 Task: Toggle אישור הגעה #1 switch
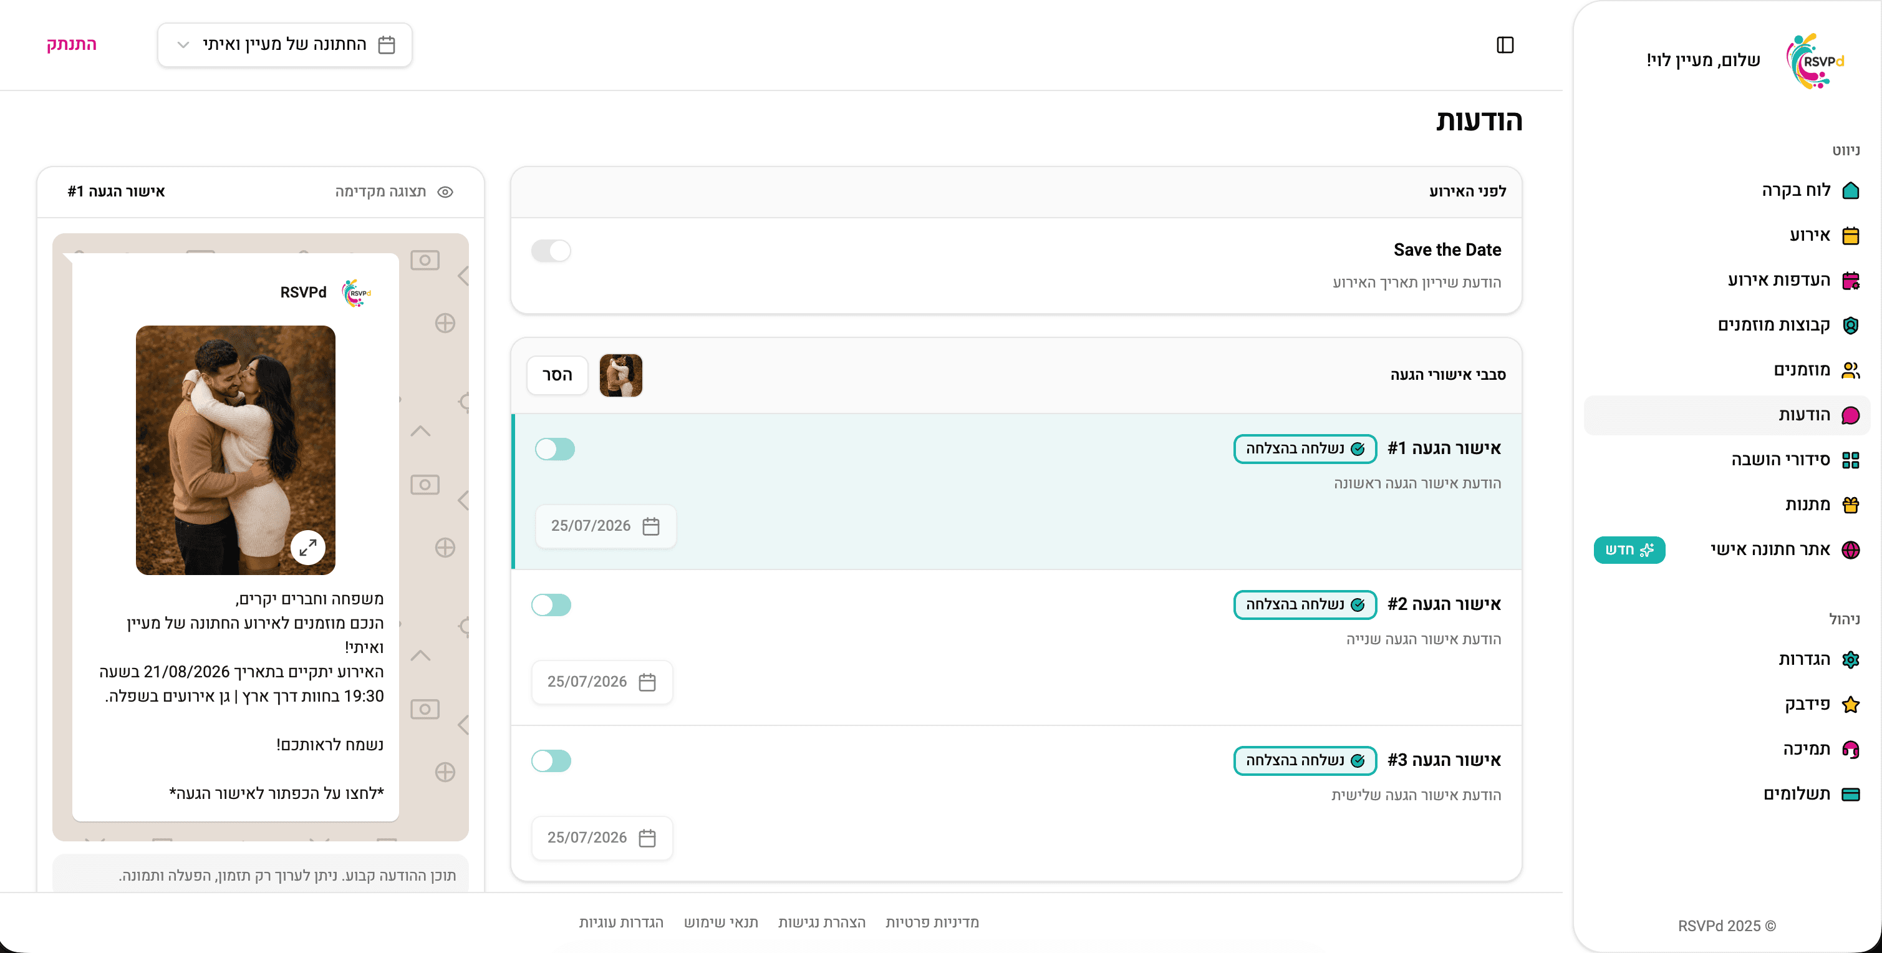coord(554,448)
